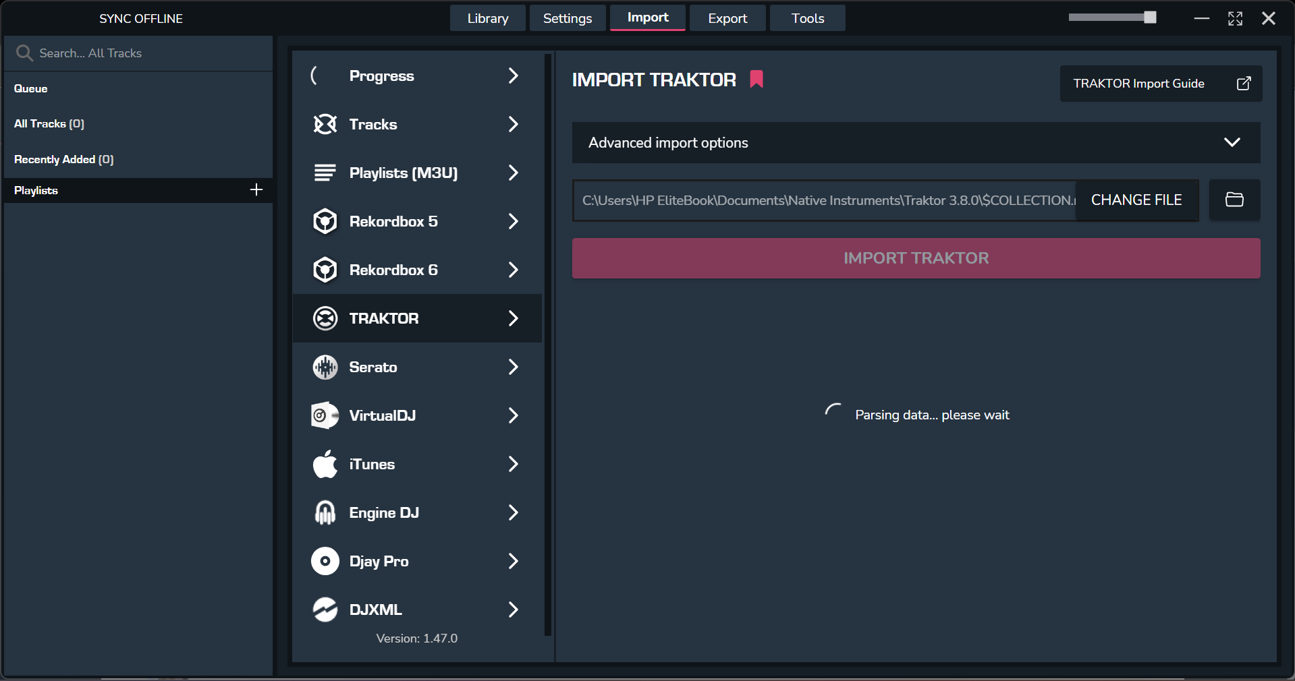1295x681 pixels.
Task: Expand the Serato chevron arrow
Action: click(513, 367)
